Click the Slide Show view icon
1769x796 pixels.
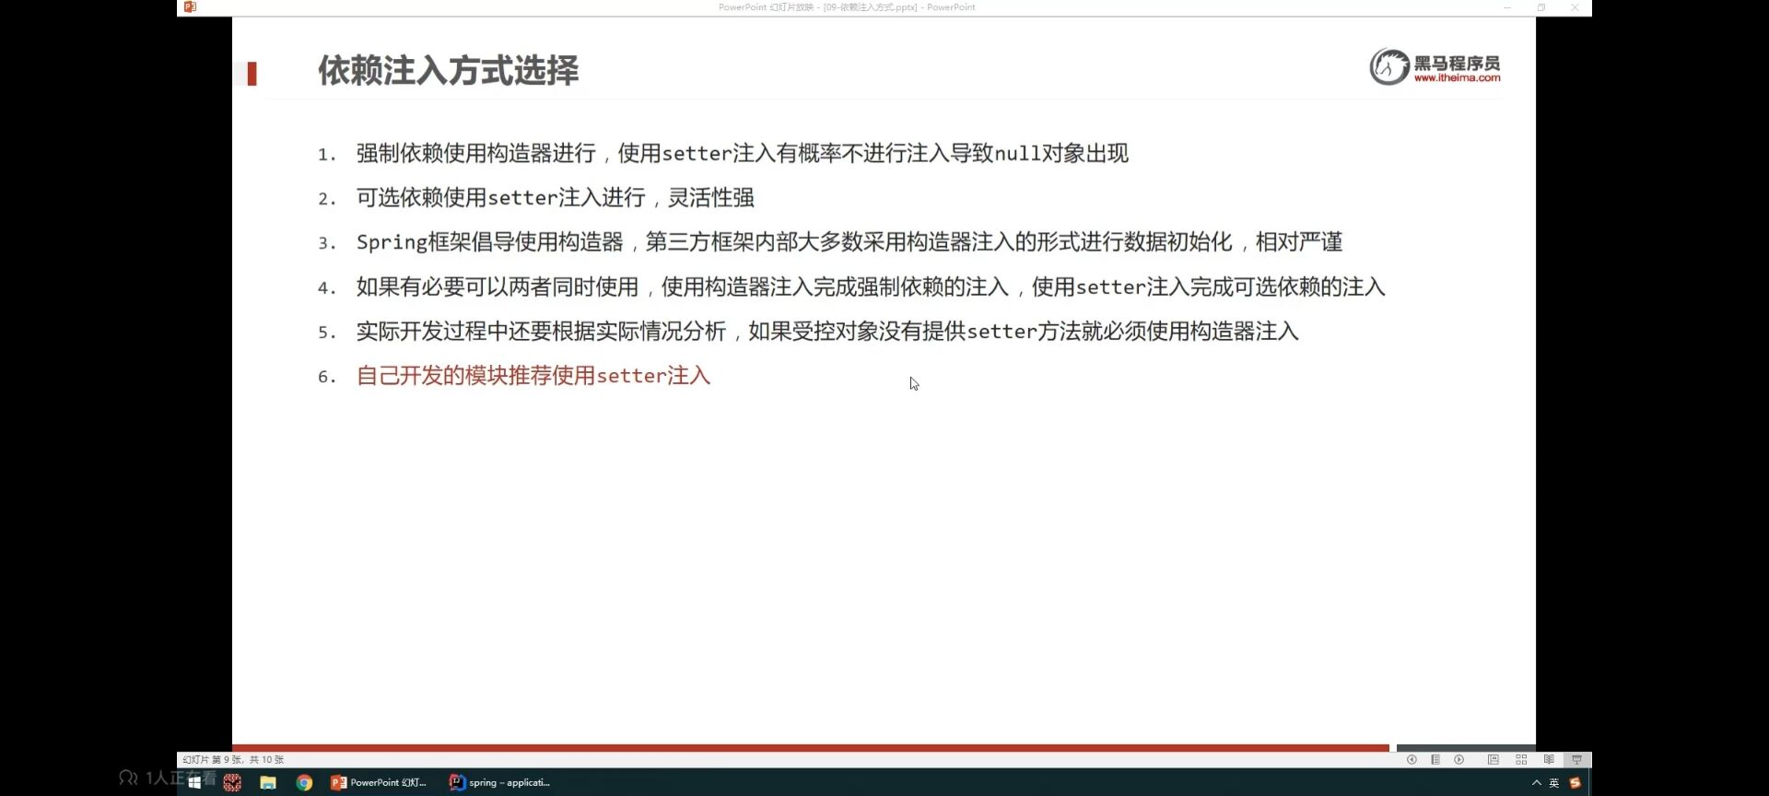click(1576, 760)
